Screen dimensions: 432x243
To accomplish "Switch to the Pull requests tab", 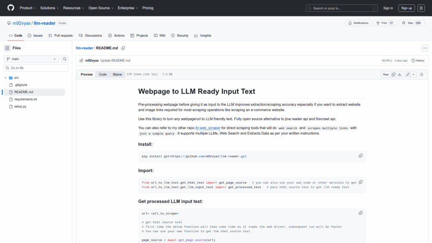I will [x=60, y=35].
